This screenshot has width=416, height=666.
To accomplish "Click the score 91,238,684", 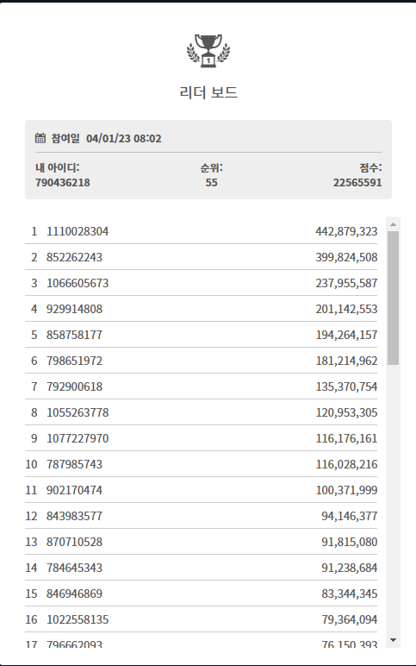I will [350, 569].
